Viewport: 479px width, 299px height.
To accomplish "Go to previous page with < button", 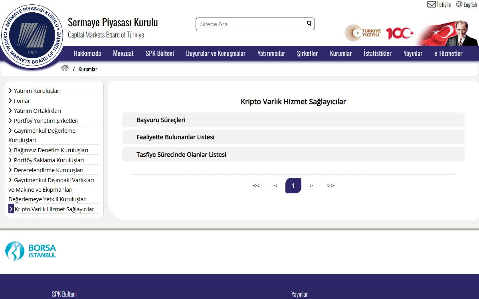I will 275,185.
